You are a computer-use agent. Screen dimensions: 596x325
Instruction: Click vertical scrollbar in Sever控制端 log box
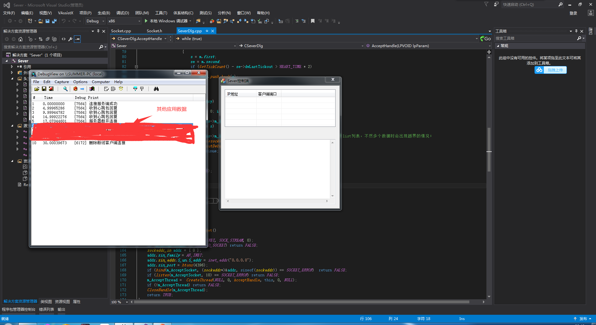pyautogui.click(x=332, y=169)
